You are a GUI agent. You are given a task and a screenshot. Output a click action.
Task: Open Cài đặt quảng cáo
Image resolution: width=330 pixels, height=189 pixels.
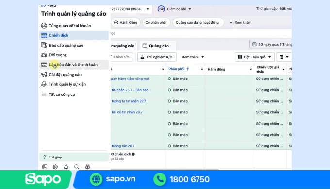(x=74, y=75)
